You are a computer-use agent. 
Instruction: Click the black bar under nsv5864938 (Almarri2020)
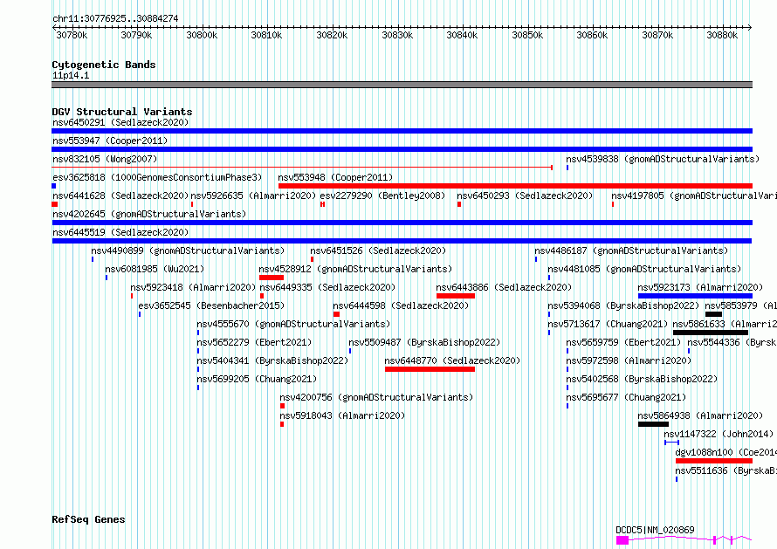pyautogui.click(x=653, y=424)
